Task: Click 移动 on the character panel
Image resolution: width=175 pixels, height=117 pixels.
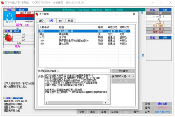Action: (x=22, y=10)
